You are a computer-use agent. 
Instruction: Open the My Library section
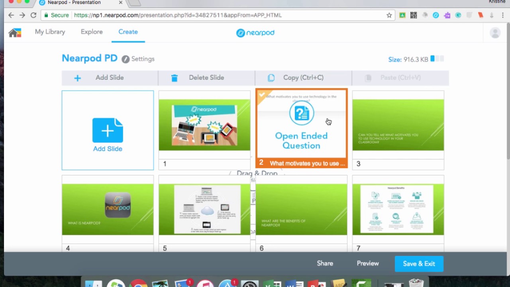pos(50,32)
